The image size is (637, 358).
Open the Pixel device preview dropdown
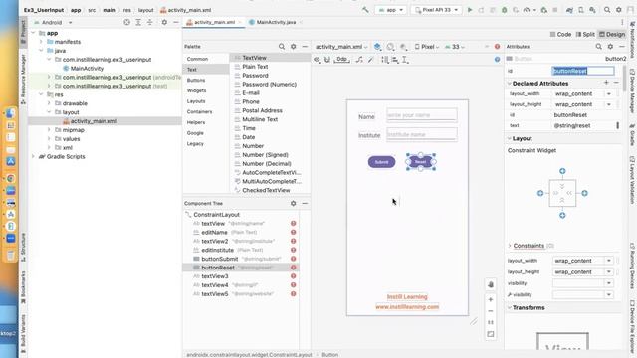click(x=427, y=47)
